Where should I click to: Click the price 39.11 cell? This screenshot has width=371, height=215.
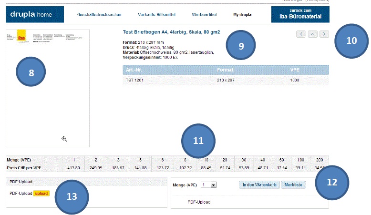300,168
